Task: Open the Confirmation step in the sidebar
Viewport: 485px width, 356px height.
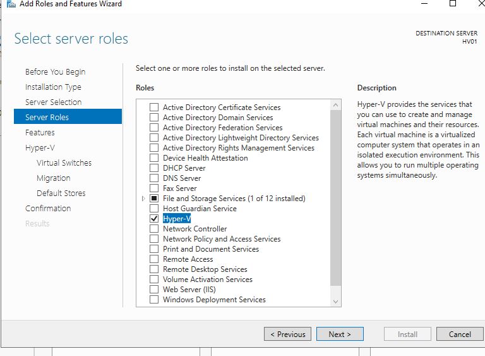Action: click(x=48, y=208)
